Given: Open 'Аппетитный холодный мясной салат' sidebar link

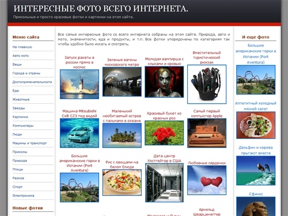Looking at the screenshot, I should click(256, 106).
